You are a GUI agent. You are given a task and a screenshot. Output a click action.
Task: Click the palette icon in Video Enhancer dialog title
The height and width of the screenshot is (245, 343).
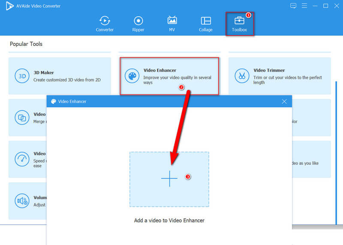pos(53,101)
